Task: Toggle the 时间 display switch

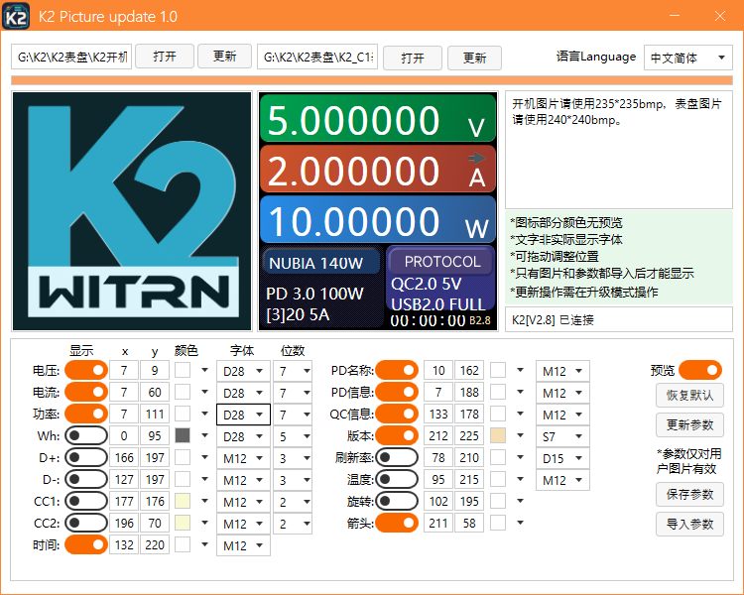Action: (86, 544)
